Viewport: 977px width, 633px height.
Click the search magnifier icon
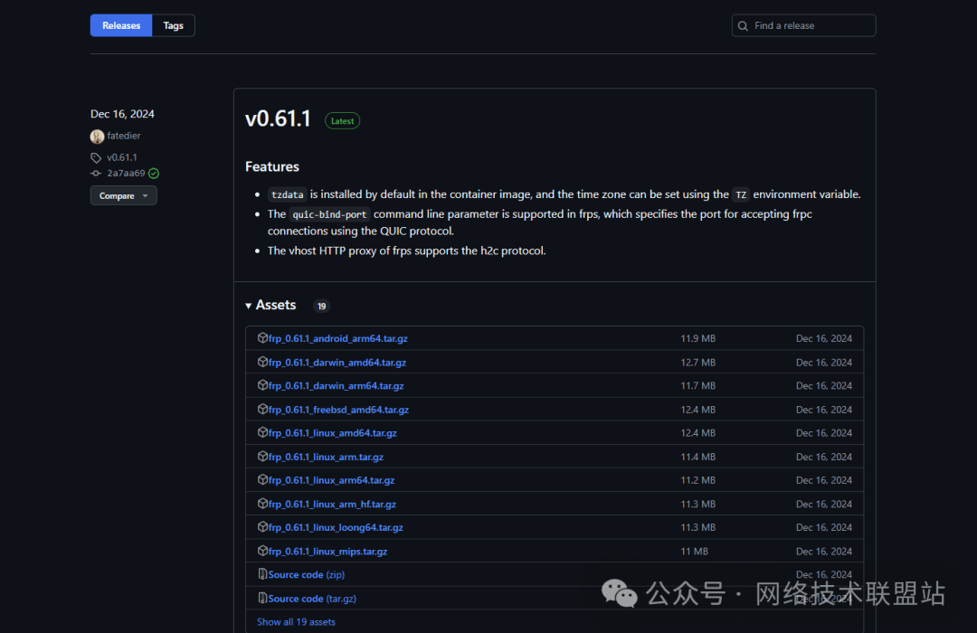coord(743,26)
